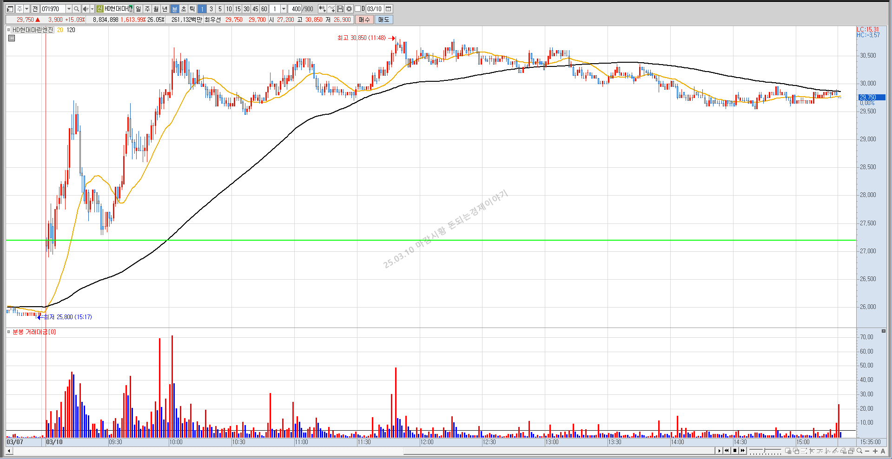
Task: Click the dotted range select icon
Action: pos(804,451)
